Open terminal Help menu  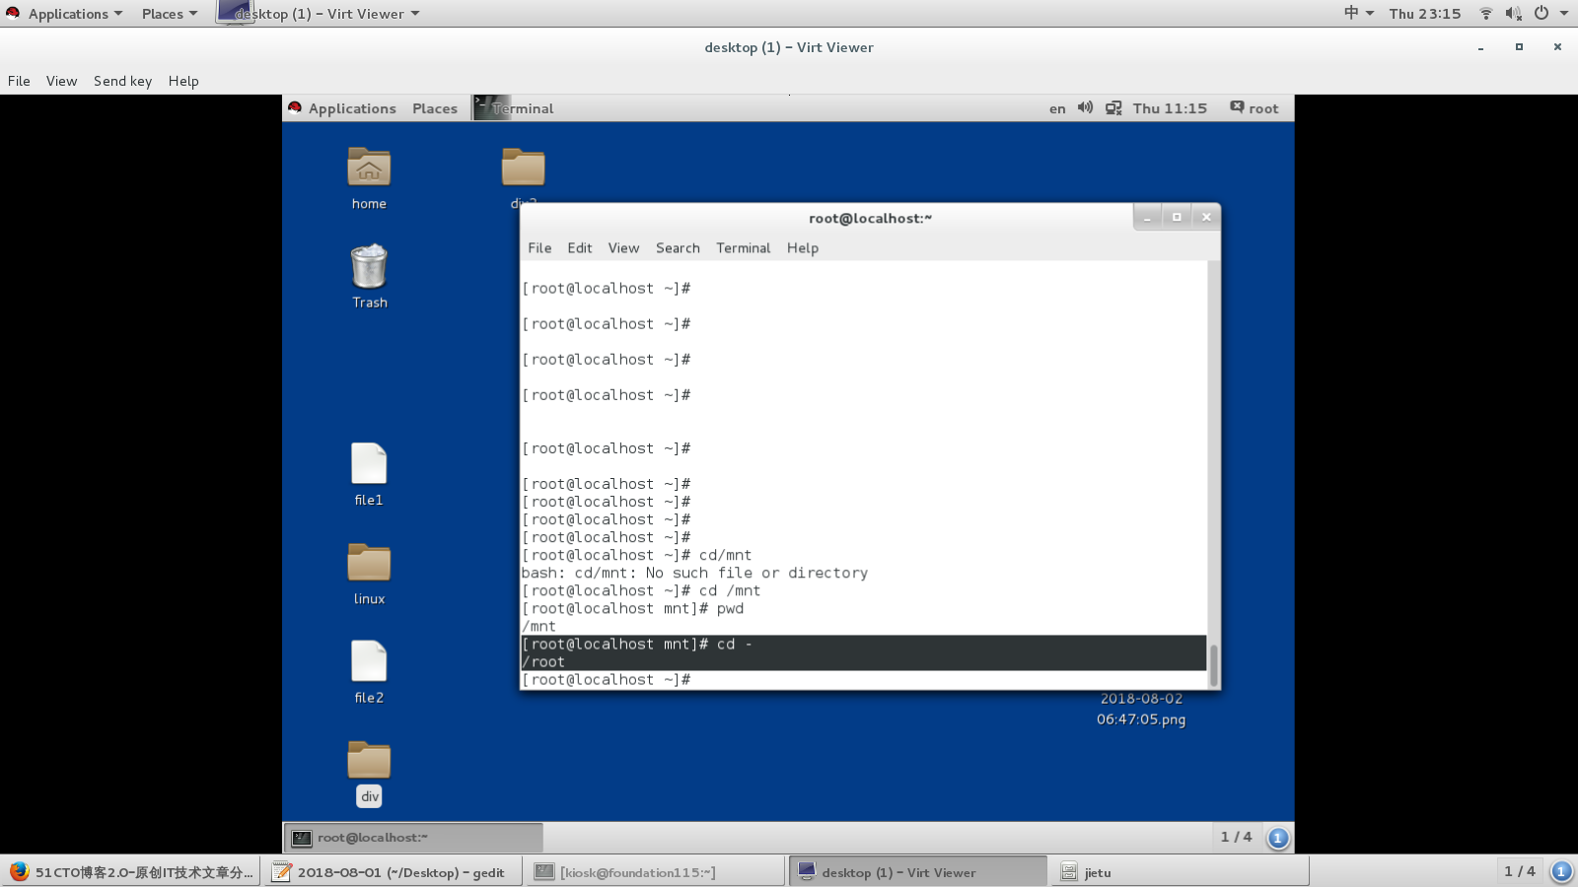pyautogui.click(x=803, y=248)
